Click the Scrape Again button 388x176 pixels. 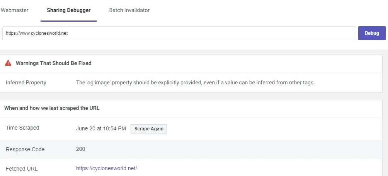coord(149,129)
